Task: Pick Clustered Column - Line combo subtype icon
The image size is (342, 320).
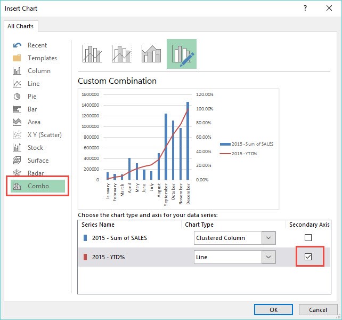Action: (x=92, y=54)
